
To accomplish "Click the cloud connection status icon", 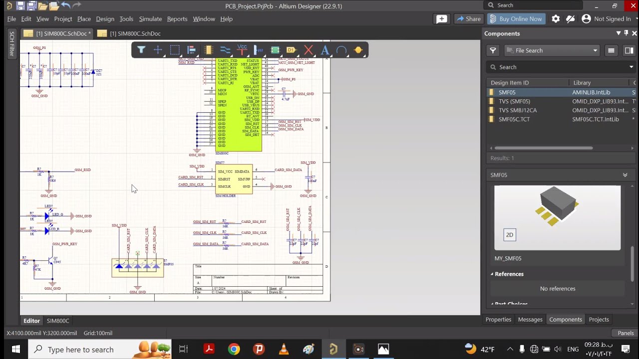I will pyautogui.click(x=571, y=19).
